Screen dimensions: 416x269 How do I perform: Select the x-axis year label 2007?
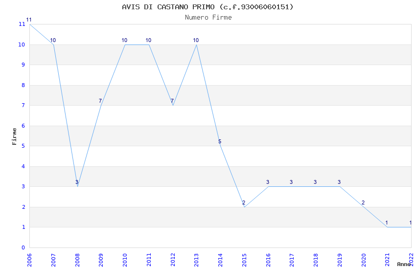(53, 260)
